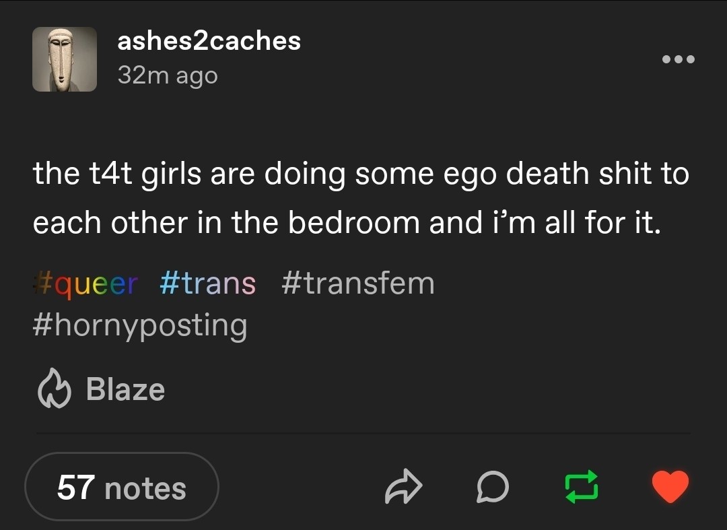Click the number 57 in the notes pill
This screenshot has height=530, width=727.
click(76, 488)
